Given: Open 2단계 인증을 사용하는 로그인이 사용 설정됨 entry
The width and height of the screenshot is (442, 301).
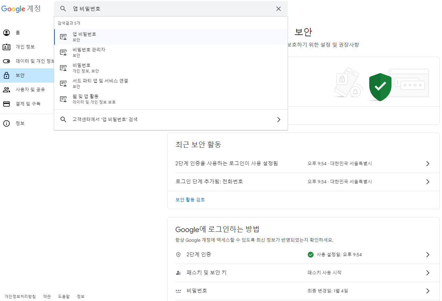Looking at the screenshot, I should tap(304, 164).
